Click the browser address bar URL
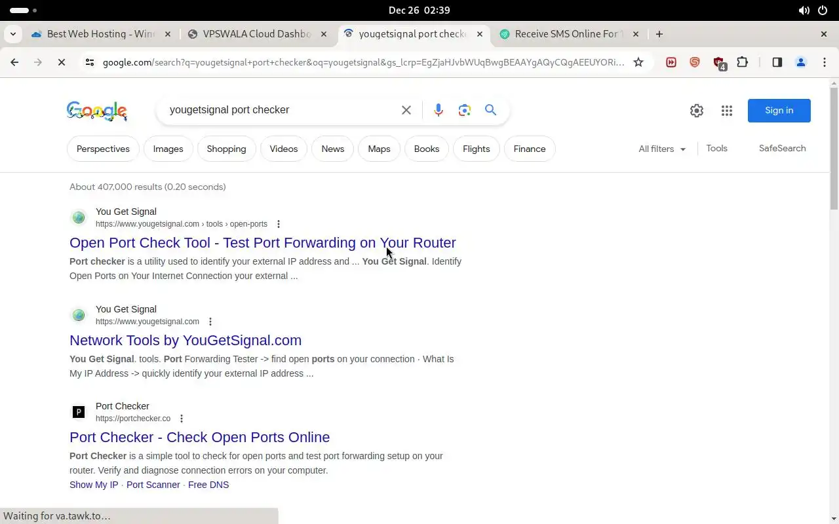This screenshot has height=524, width=839. click(364, 62)
